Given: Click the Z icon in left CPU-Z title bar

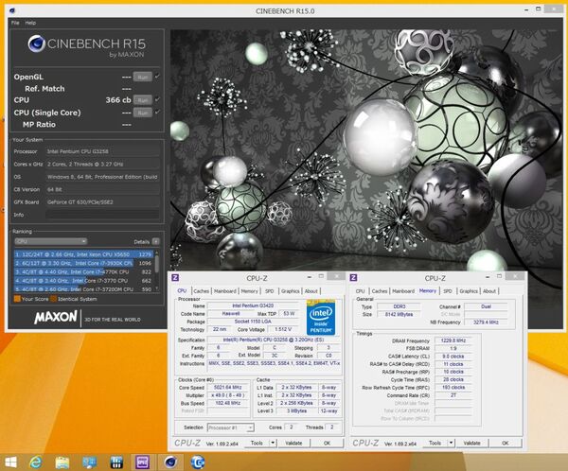Looking at the screenshot, I should [175, 278].
